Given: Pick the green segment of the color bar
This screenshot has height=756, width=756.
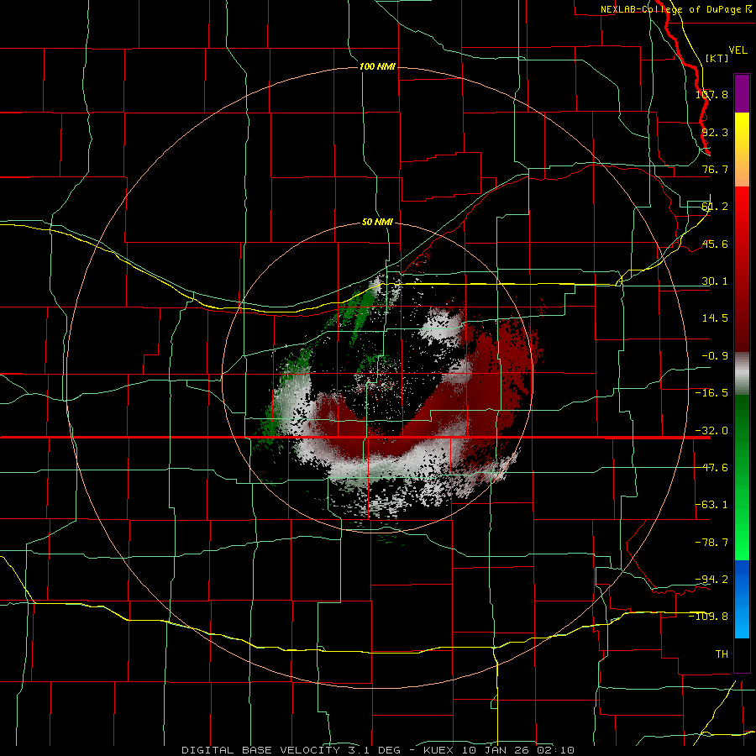Looking at the screenshot, I should [742, 477].
